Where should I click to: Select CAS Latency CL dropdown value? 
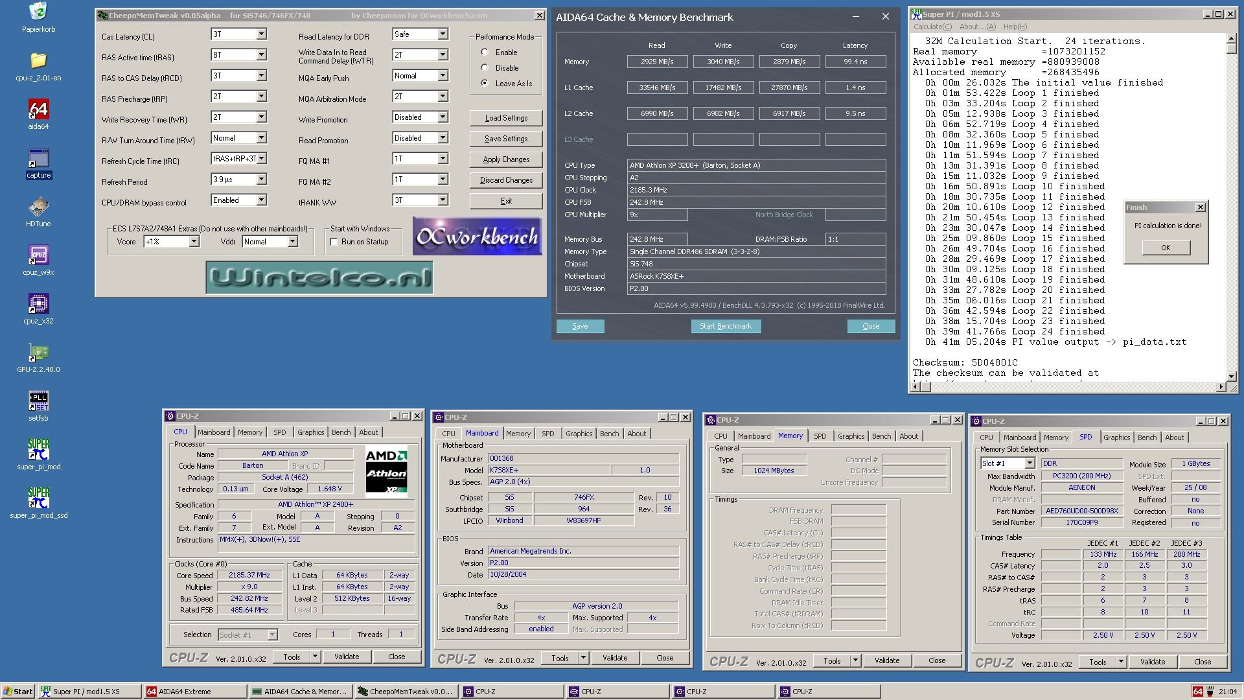(238, 34)
